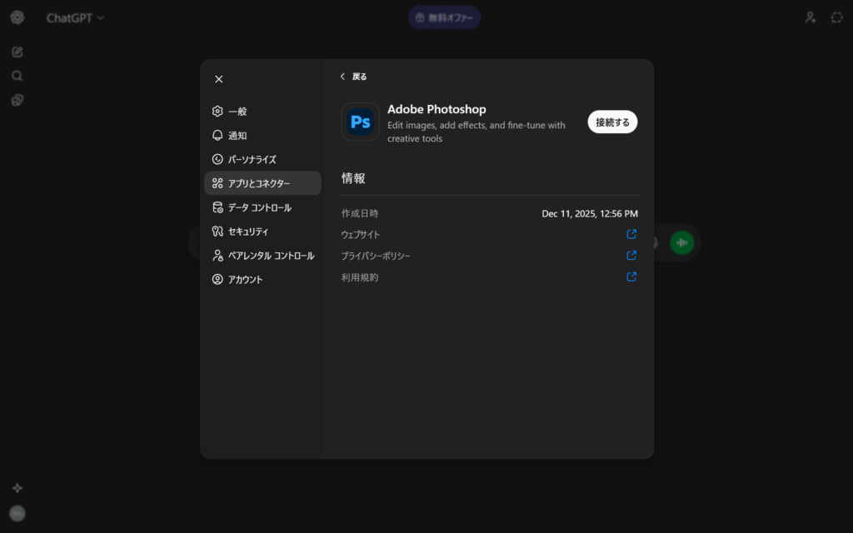This screenshot has width=853, height=533.
Task: Open the 通知 settings section
Action: coord(237,136)
